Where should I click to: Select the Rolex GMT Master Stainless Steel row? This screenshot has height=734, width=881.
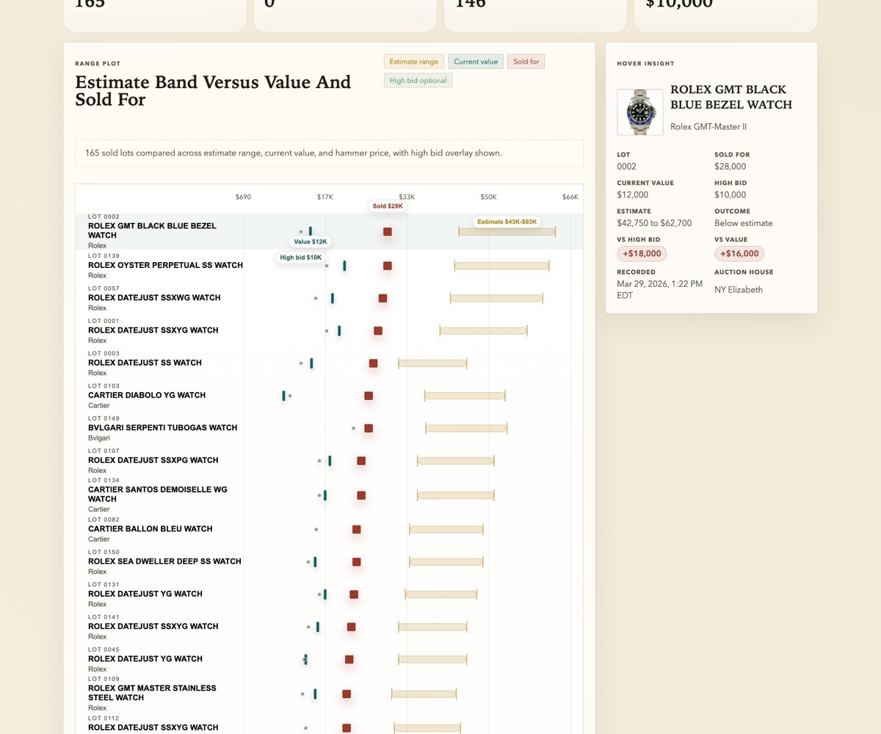click(x=152, y=693)
